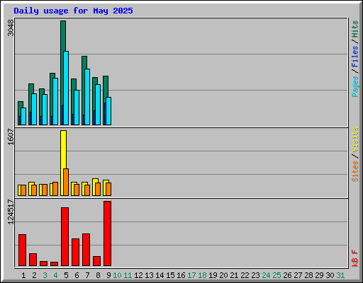Click the "Daily usage for May 2025" title
363x283 pixels.
pos(73,11)
